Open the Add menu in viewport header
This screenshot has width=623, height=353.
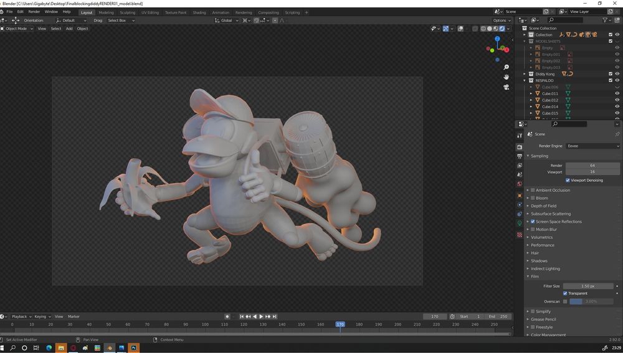tap(69, 29)
